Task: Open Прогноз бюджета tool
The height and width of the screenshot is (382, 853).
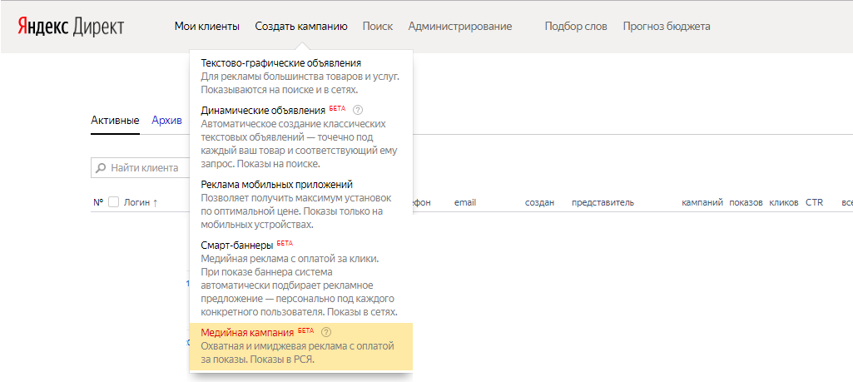Action: click(x=667, y=26)
